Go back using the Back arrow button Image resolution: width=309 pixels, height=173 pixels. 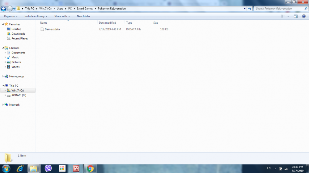3,9
